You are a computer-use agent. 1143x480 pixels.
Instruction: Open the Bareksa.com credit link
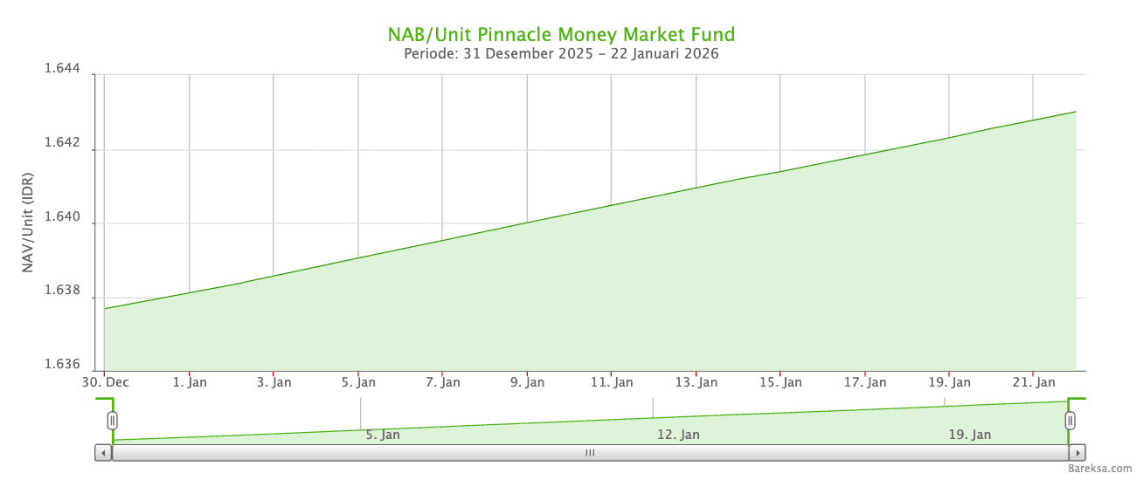coord(1099,470)
